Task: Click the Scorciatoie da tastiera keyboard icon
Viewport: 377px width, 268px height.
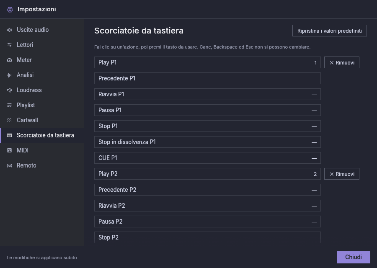Action: pos(9,135)
